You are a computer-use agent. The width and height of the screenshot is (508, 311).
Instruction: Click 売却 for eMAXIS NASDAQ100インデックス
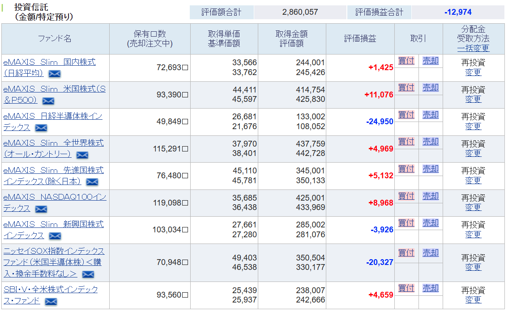coord(431,196)
